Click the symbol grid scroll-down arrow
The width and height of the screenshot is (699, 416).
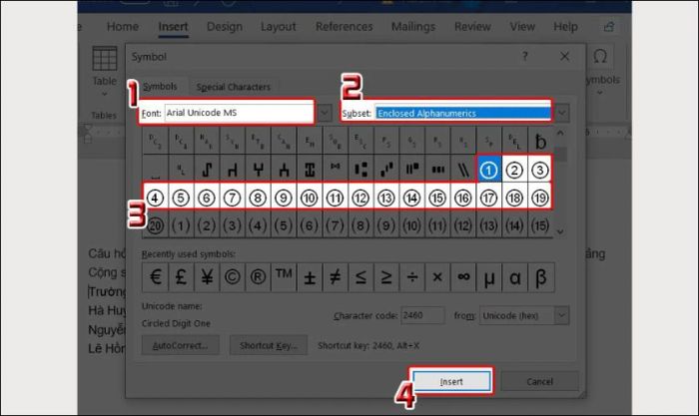(x=560, y=231)
